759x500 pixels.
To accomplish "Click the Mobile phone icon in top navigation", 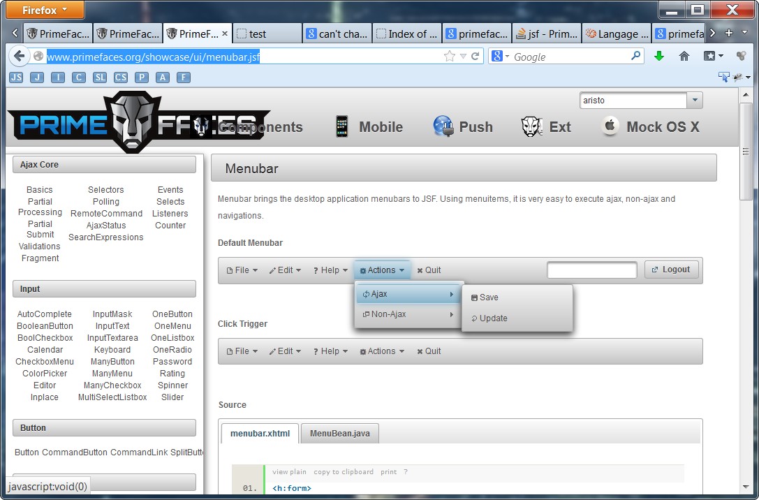I will click(x=341, y=126).
